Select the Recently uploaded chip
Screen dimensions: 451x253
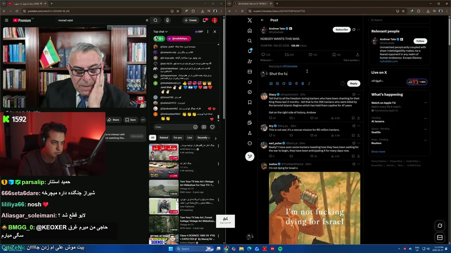pyautogui.click(x=204, y=138)
